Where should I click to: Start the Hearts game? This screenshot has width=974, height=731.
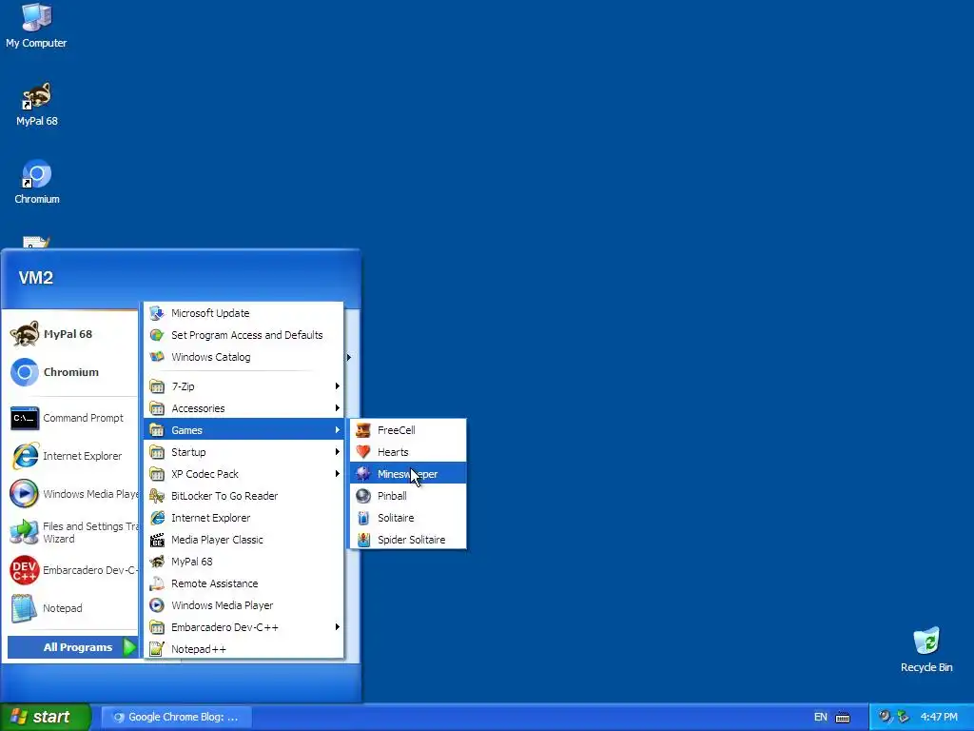click(407, 452)
